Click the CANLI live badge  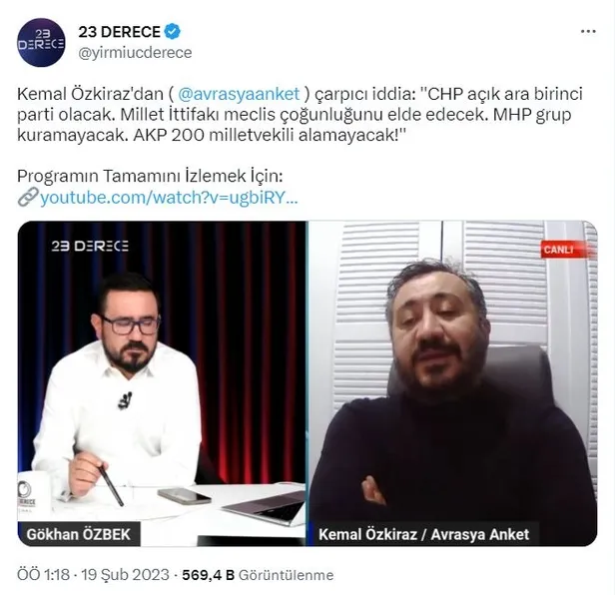[x=559, y=250]
